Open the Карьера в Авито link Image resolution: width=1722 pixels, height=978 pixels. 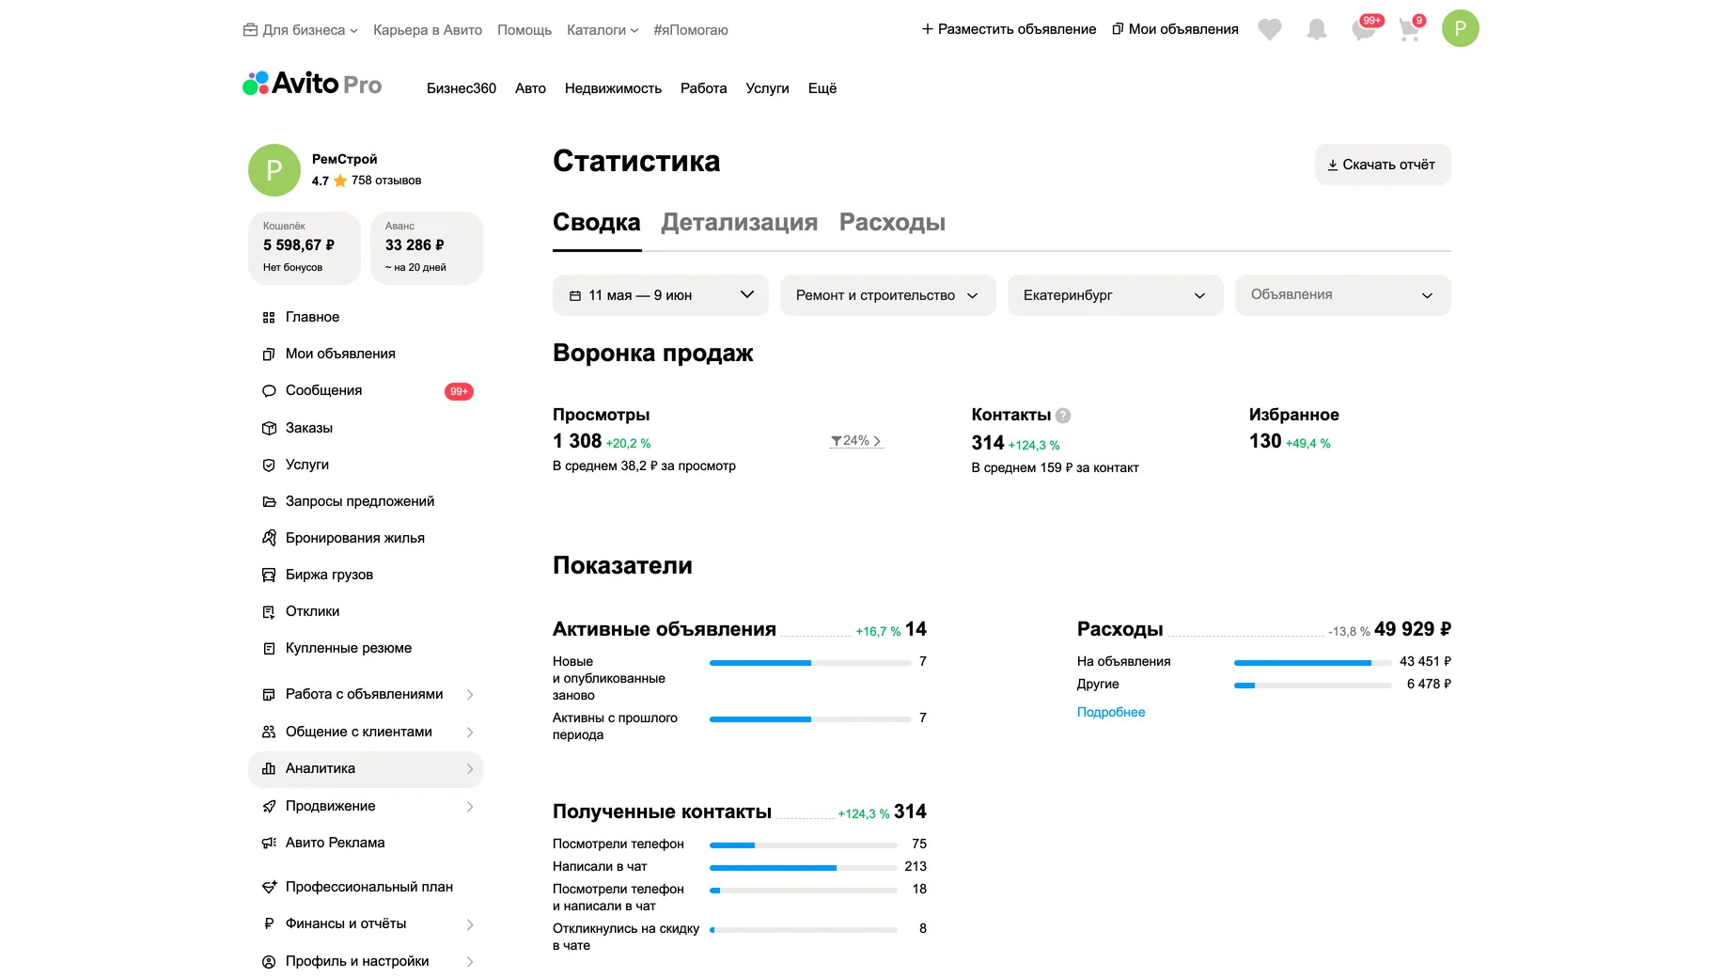coord(428,30)
